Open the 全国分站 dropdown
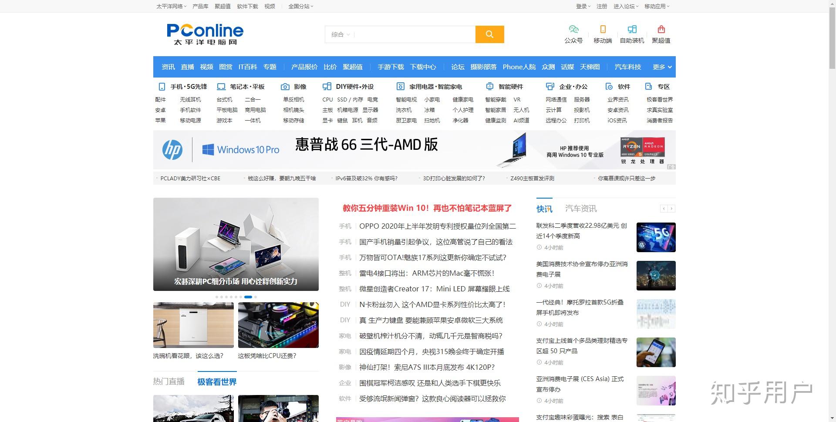836x422 pixels. 300,6
